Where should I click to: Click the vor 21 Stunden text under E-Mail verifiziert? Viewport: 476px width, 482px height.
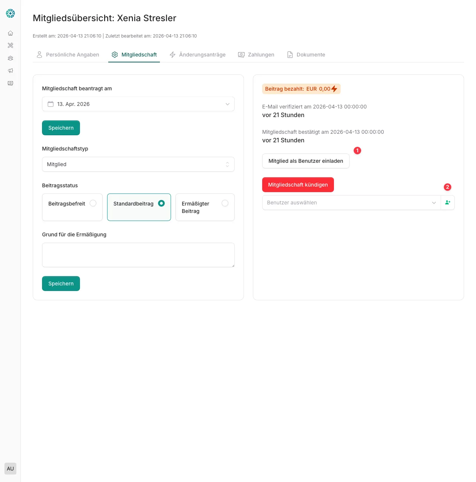click(x=283, y=115)
